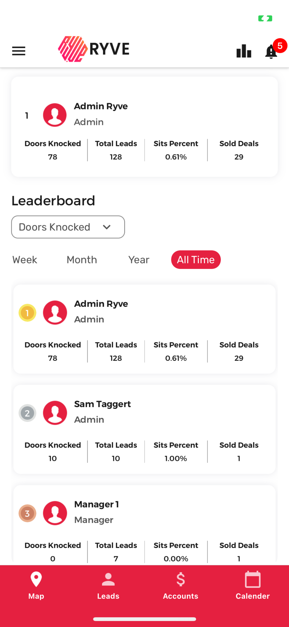Screen dimensions: 289x627
Task: Open the notifications bell
Action: click(x=271, y=51)
